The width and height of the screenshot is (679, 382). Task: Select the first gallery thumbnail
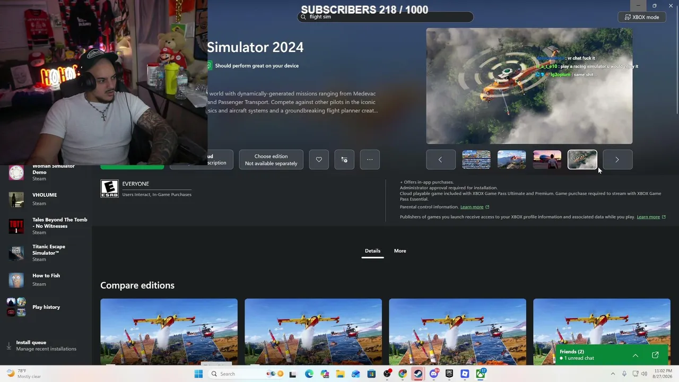click(476, 160)
